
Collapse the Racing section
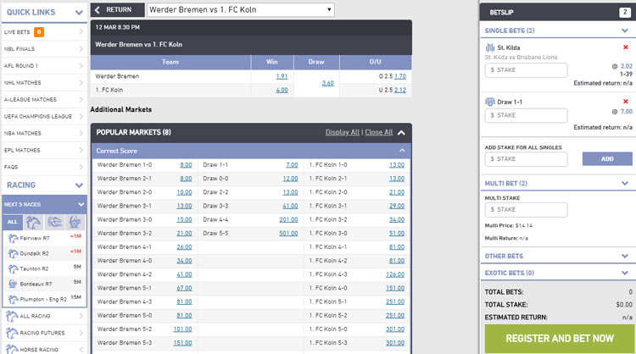pos(79,185)
